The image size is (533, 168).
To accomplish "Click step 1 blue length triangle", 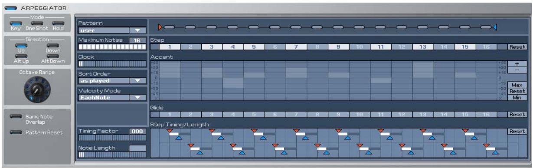I will coord(179,138).
